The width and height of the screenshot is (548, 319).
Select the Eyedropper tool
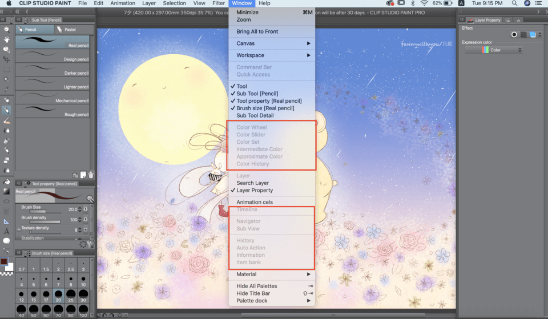coord(6,90)
